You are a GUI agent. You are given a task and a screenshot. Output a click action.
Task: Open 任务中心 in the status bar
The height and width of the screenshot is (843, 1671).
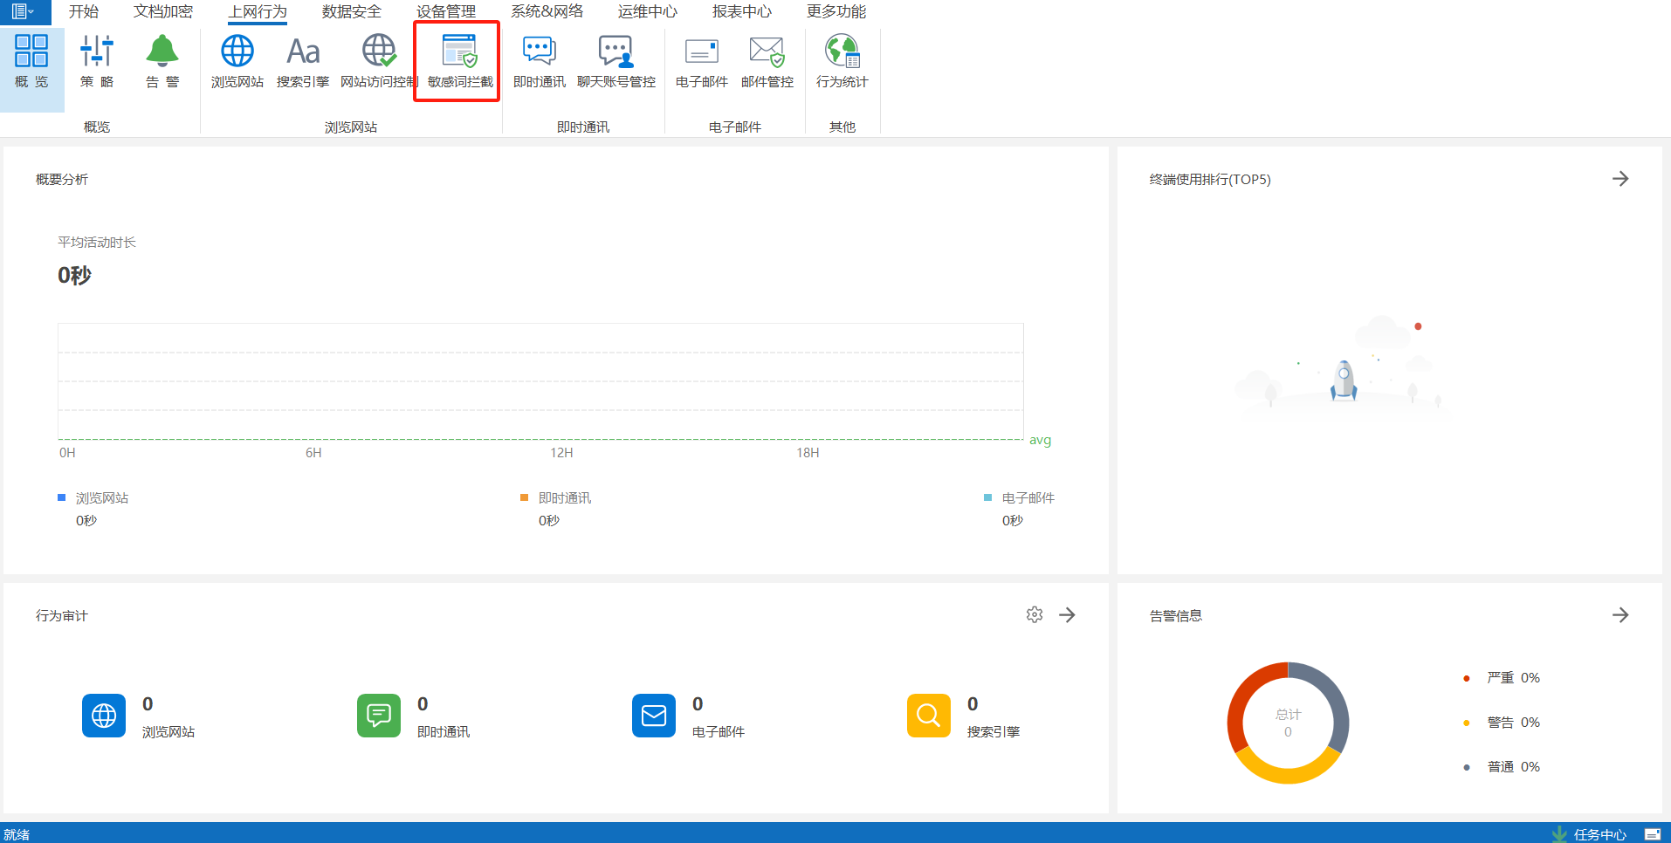(1599, 834)
